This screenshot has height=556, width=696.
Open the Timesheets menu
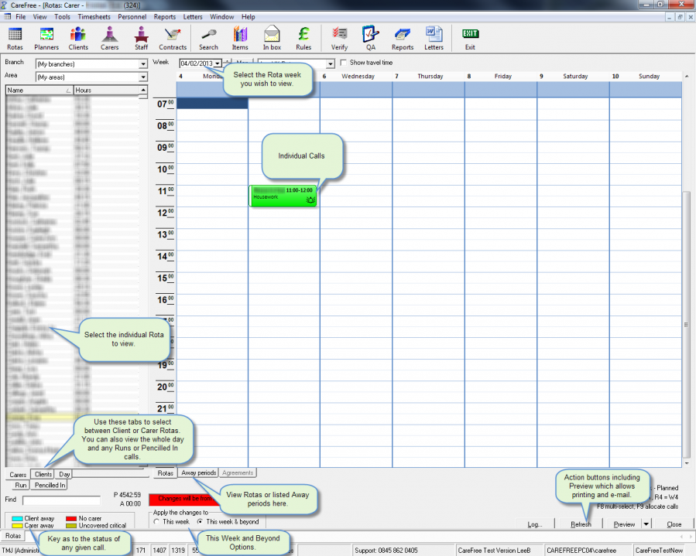pyautogui.click(x=94, y=16)
